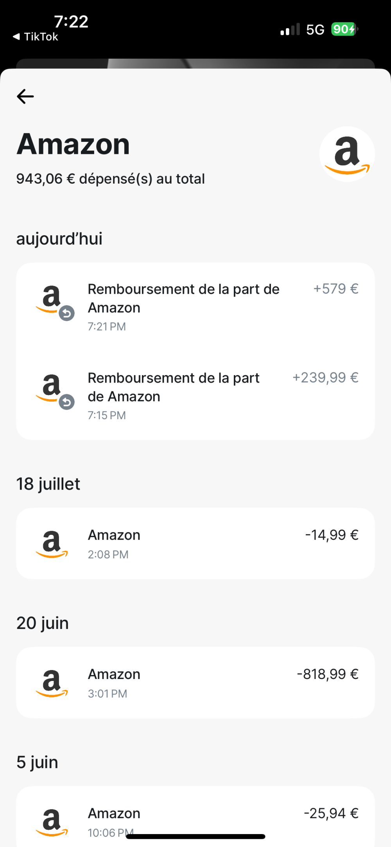Tap the large Amazon merchant logo
This screenshot has height=847, width=391.
(347, 154)
